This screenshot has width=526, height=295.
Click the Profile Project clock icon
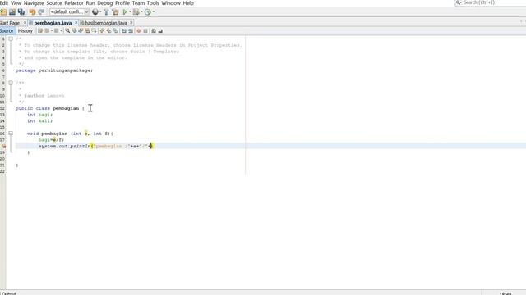click(148, 12)
